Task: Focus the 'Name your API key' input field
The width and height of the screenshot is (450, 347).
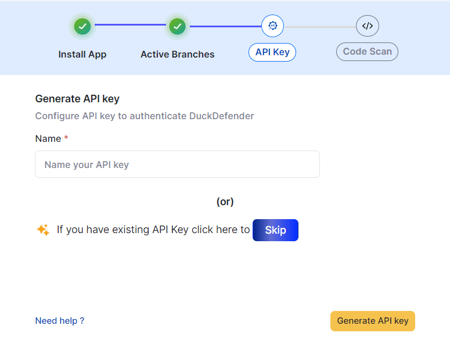Action: click(177, 164)
